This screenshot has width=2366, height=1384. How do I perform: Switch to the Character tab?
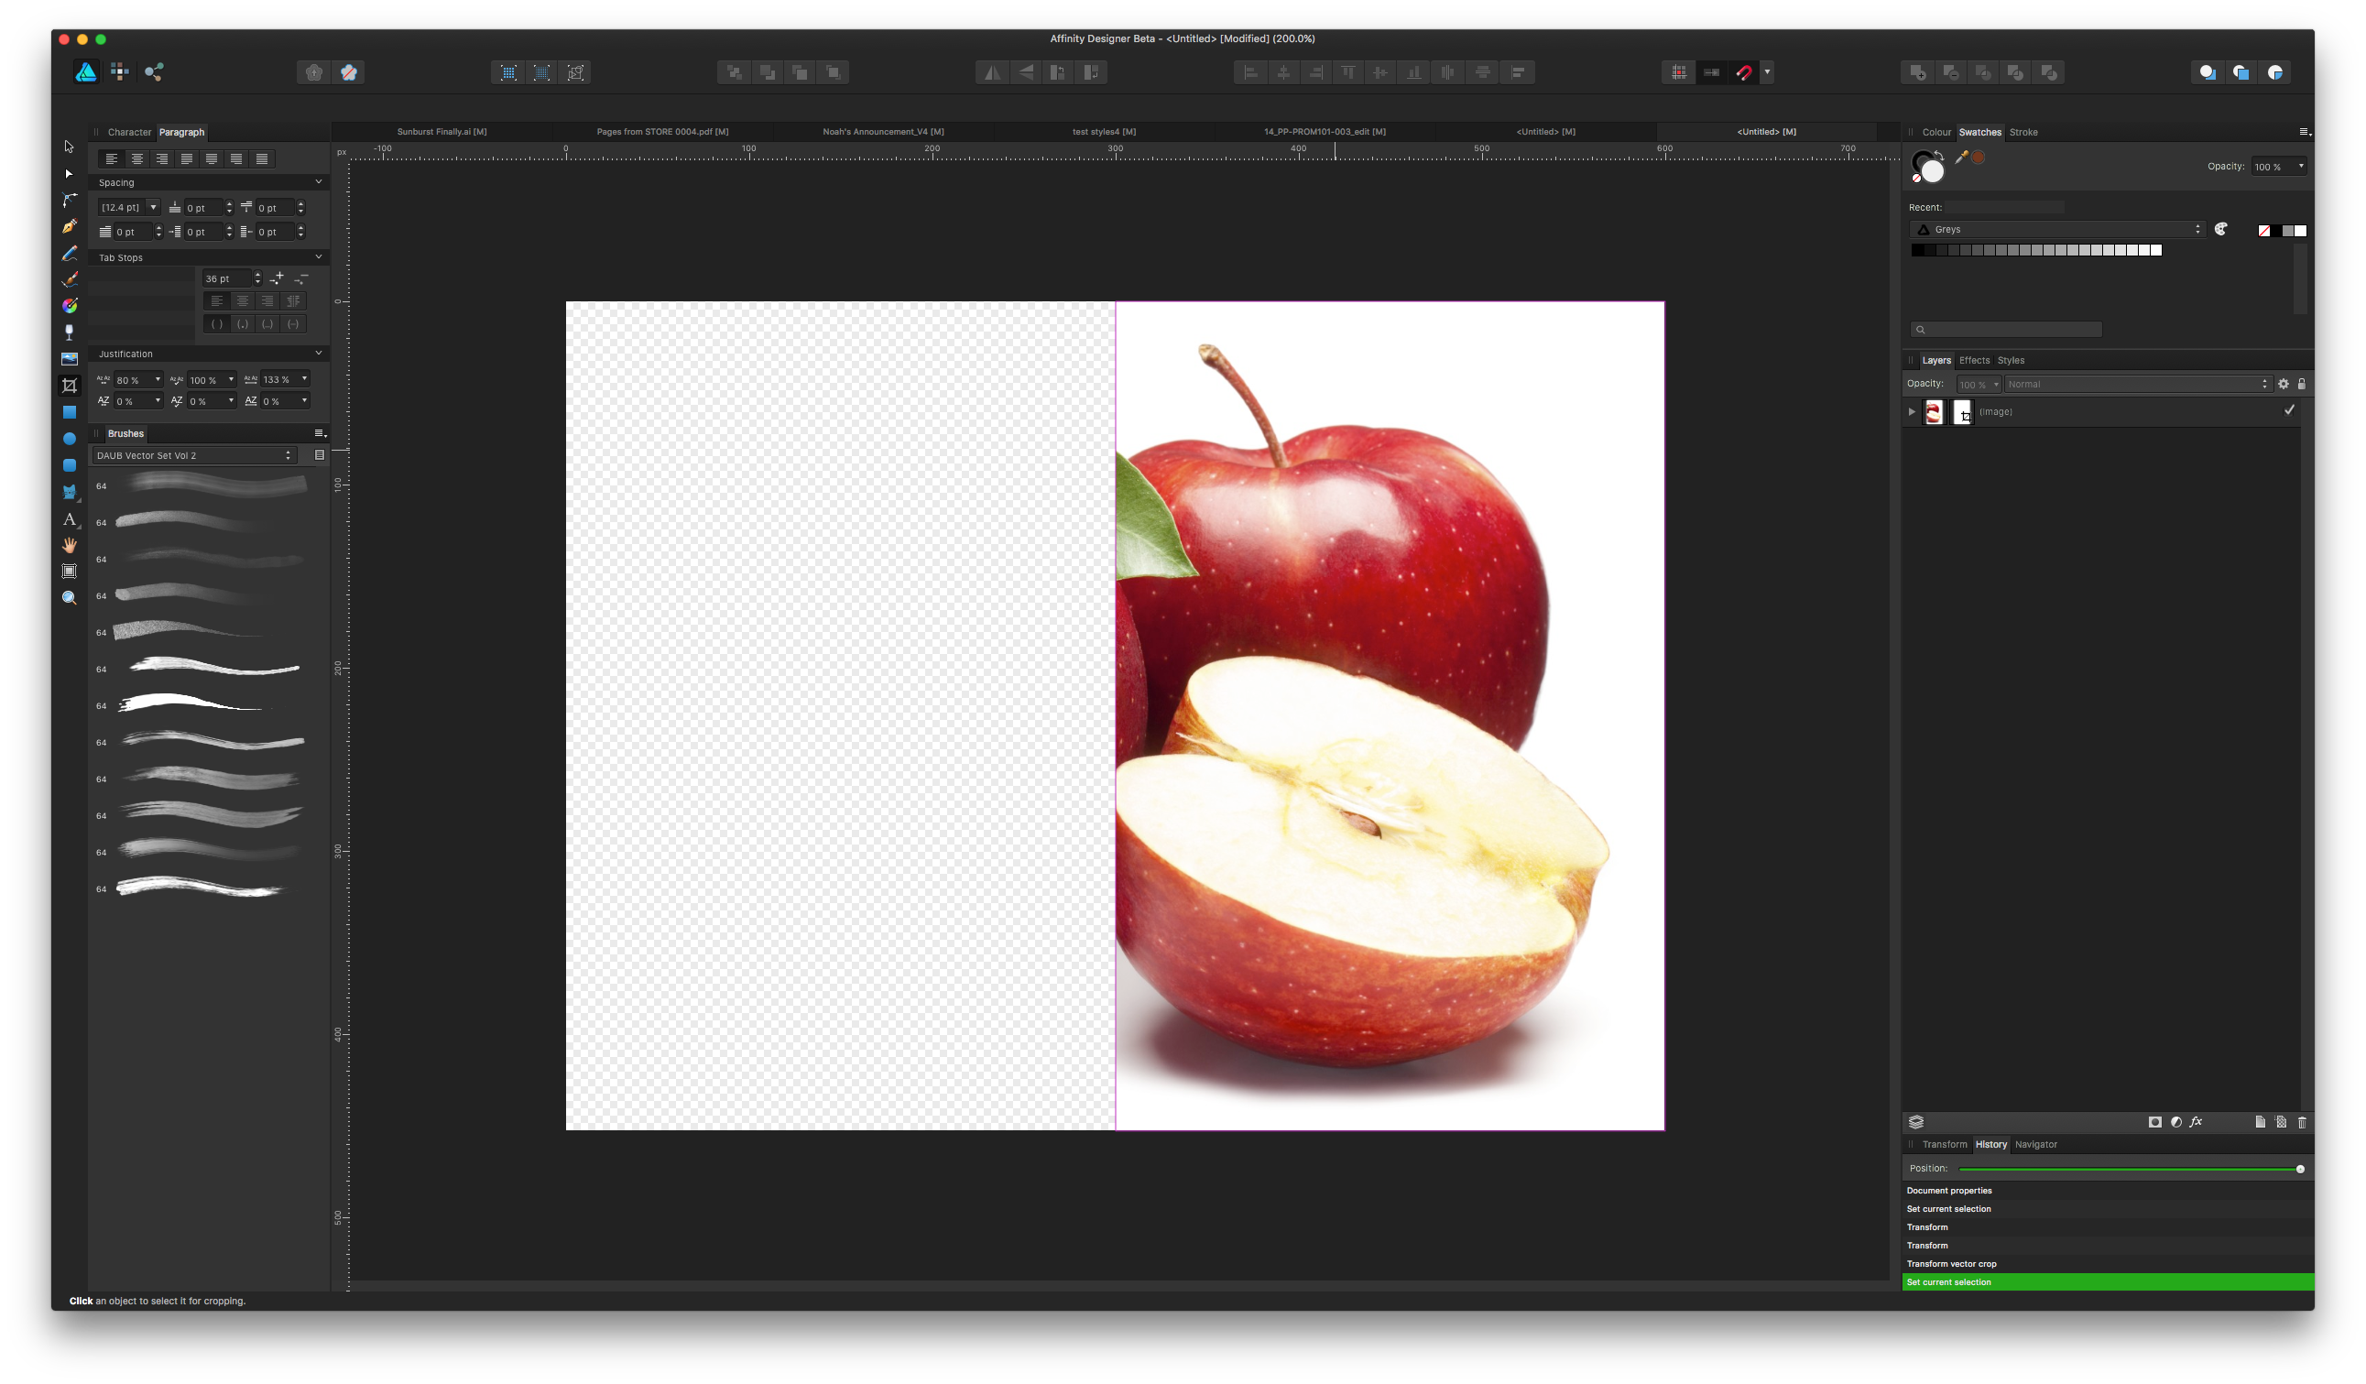pos(129,133)
